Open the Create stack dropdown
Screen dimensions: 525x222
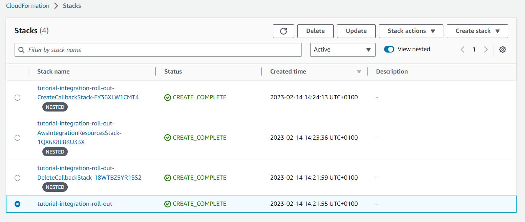[477, 31]
